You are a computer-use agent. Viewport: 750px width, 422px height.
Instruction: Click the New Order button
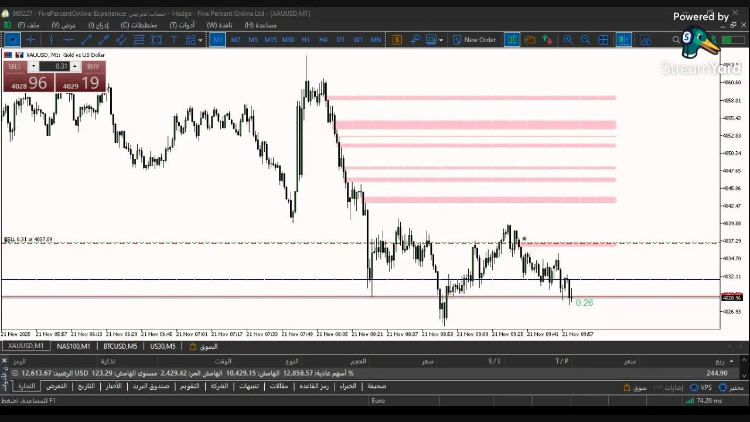[x=475, y=40]
